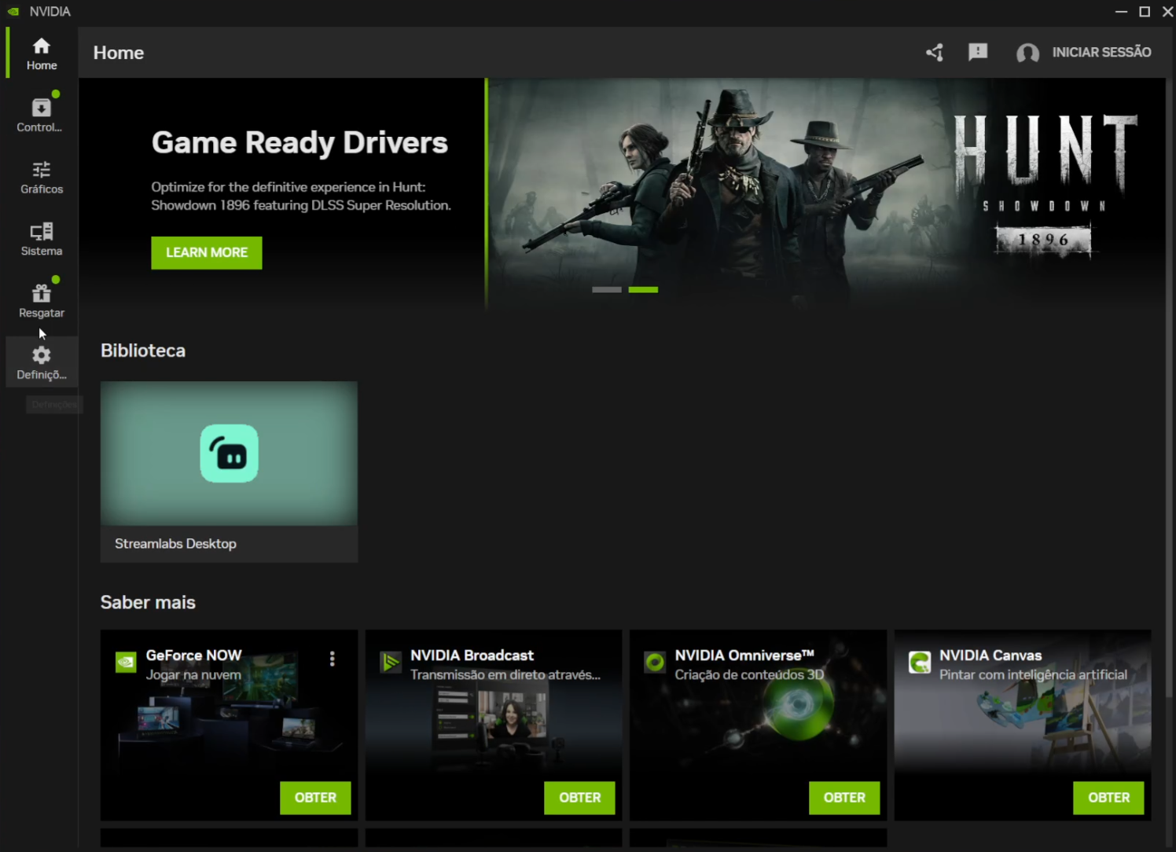Click the user profile icon near Iniciar Sessão
This screenshot has width=1176, height=852.
tap(1027, 53)
